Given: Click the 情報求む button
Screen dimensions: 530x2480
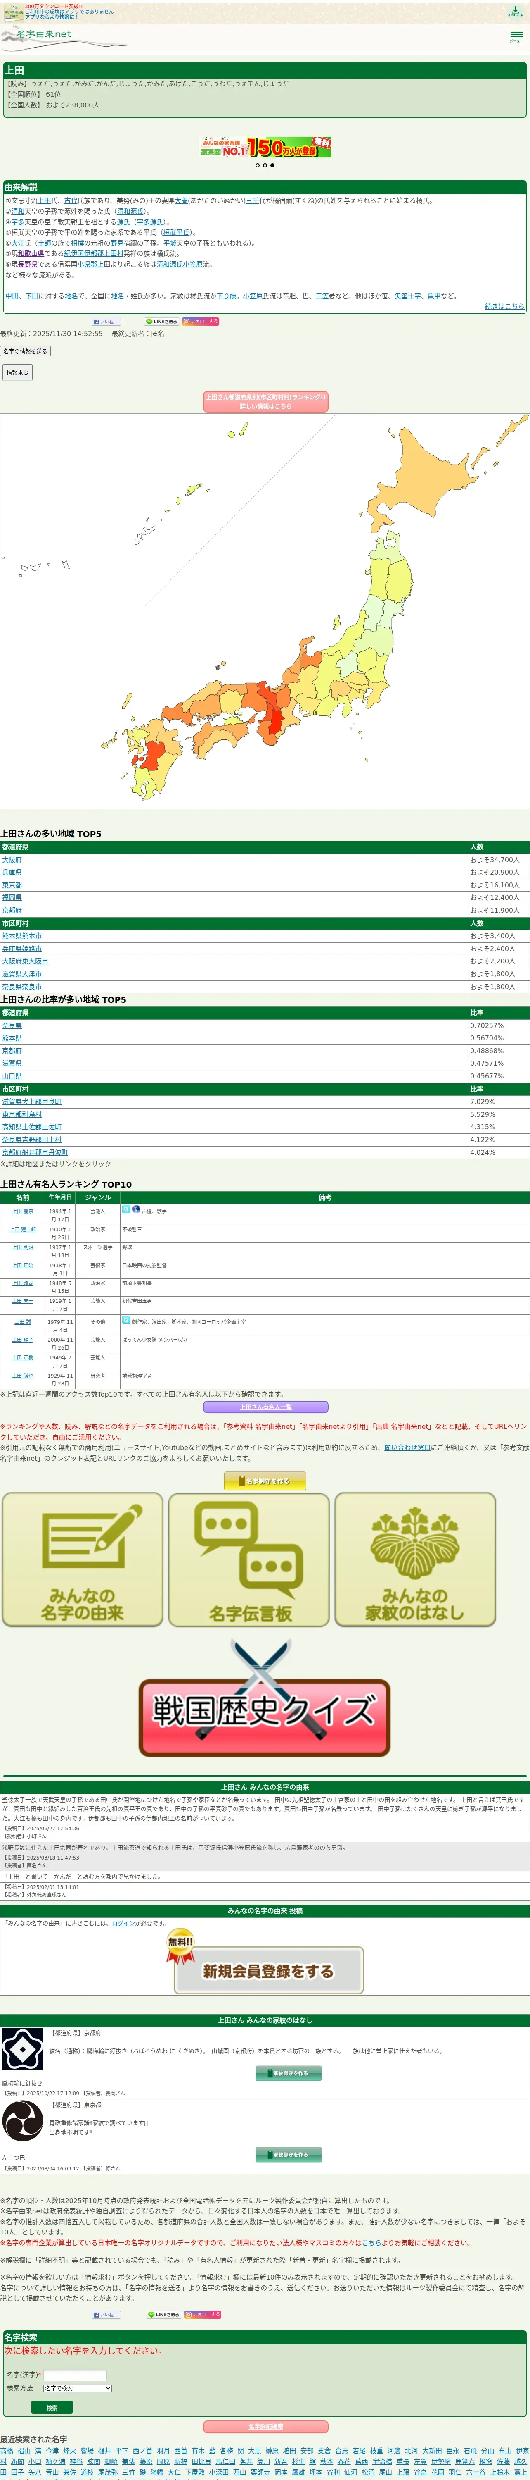Looking at the screenshot, I should tap(17, 372).
